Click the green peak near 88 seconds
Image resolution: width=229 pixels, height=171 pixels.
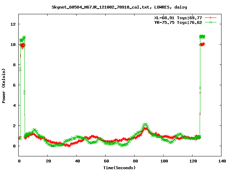click(145, 125)
